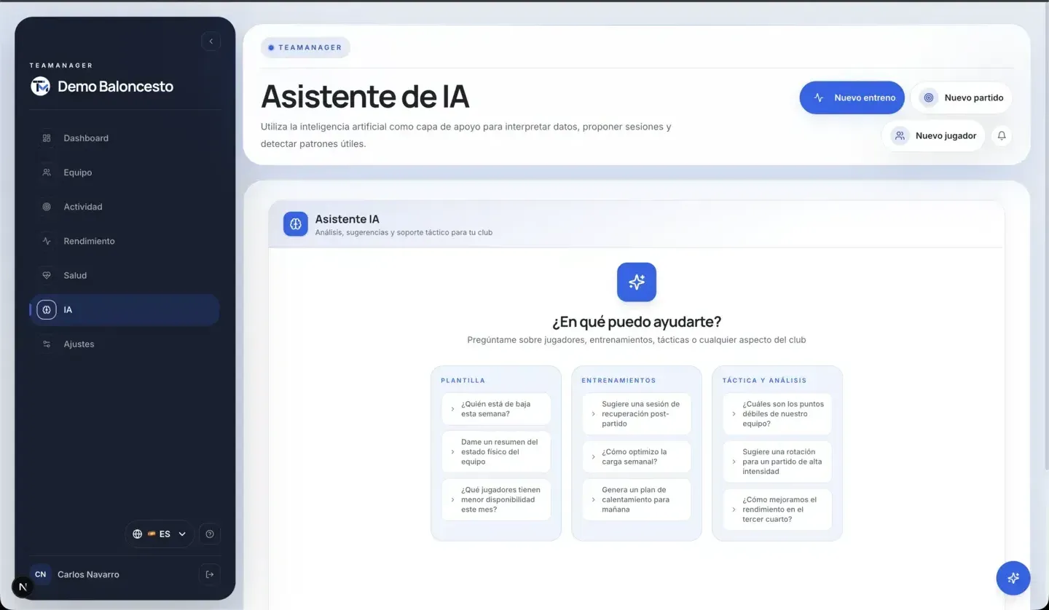
Task: Select "¿Qué jugadores tienen menor disponibilidad" prompt
Action: (496, 499)
